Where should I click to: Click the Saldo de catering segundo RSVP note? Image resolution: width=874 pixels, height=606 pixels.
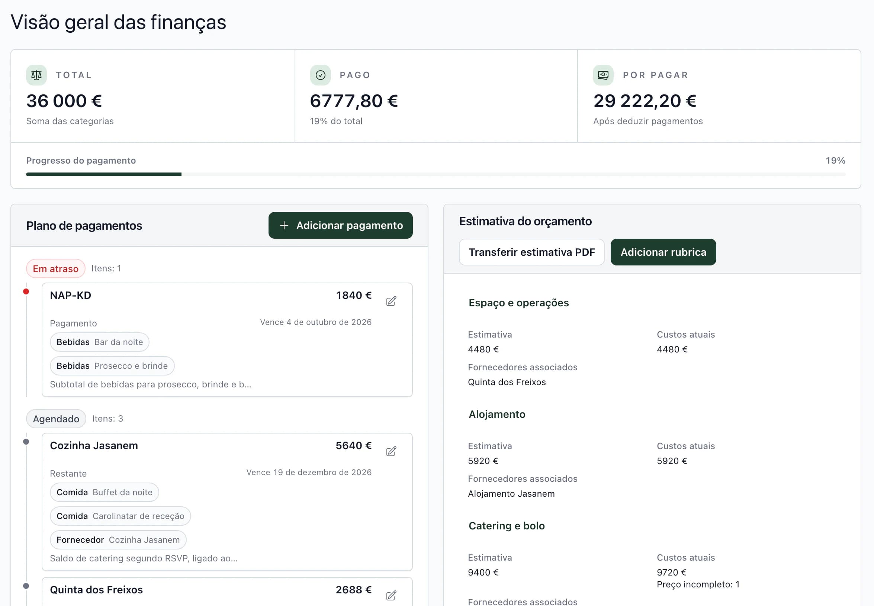point(144,558)
